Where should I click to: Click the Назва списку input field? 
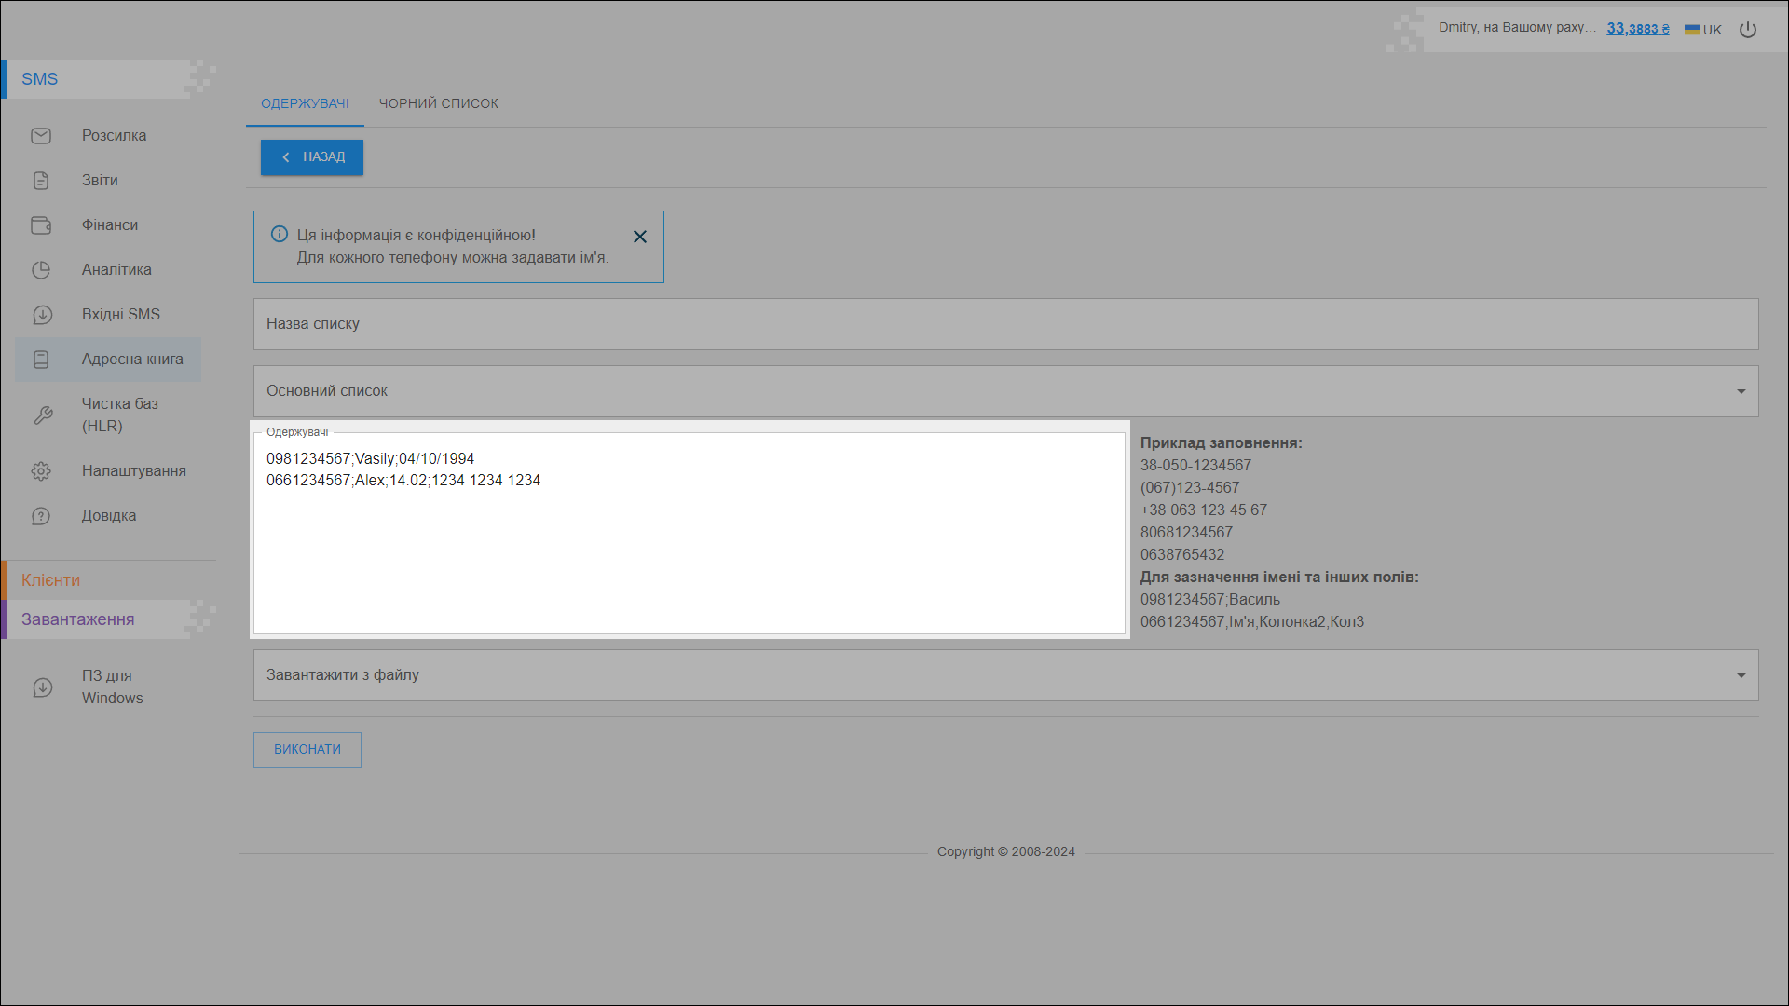point(1004,324)
